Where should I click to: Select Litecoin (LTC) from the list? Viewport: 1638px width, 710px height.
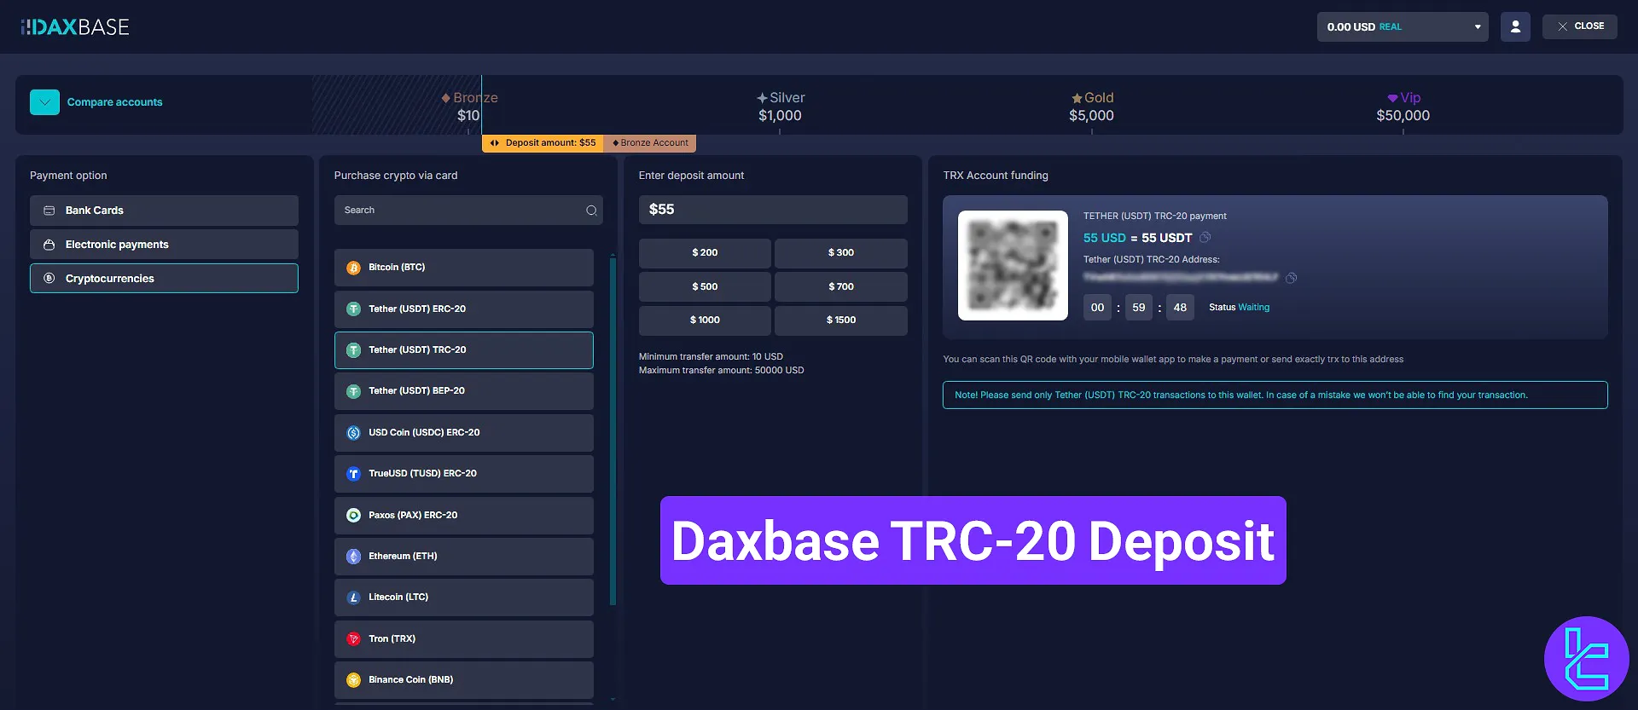(463, 597)
